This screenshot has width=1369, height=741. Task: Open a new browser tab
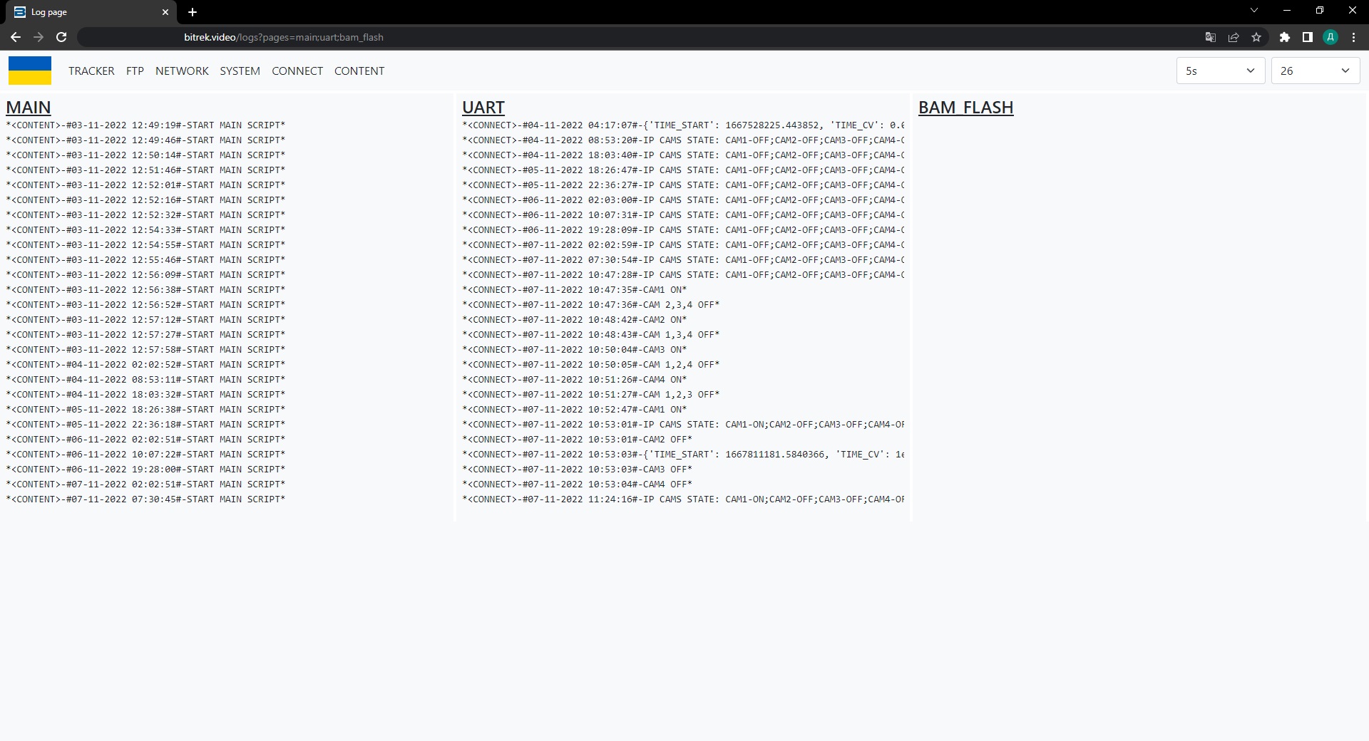tap(193, 12)
